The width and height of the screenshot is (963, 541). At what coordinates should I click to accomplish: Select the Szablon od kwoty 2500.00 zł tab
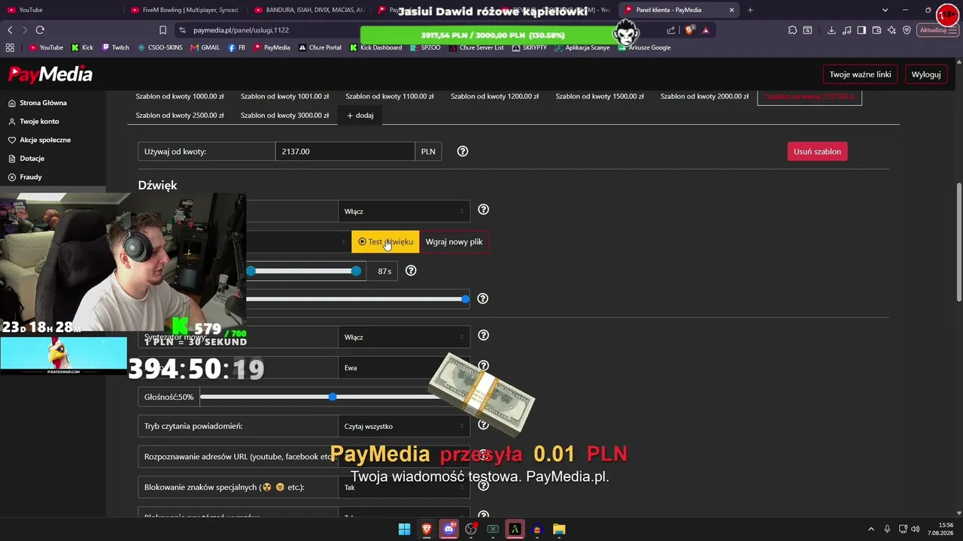point(180,115)
